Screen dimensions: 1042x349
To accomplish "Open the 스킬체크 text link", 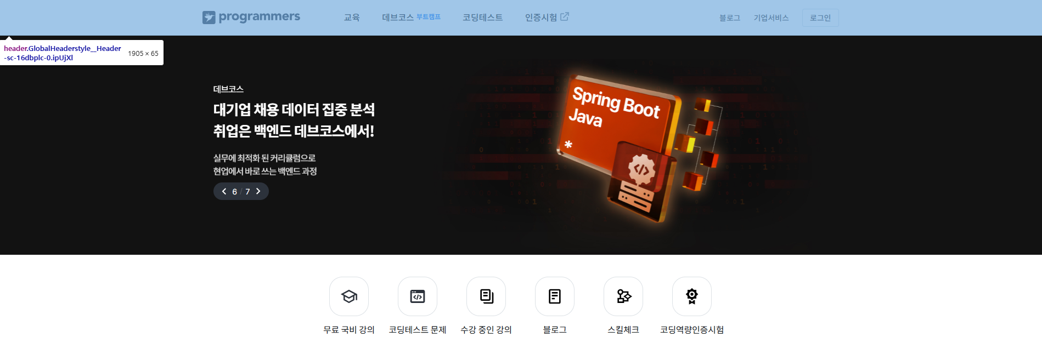I will point(623,330).
